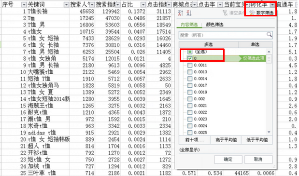The height and width of the screenshot is (176, 299).
Task: Click the 清空条件 clear conditions icon
Action: 225,13
